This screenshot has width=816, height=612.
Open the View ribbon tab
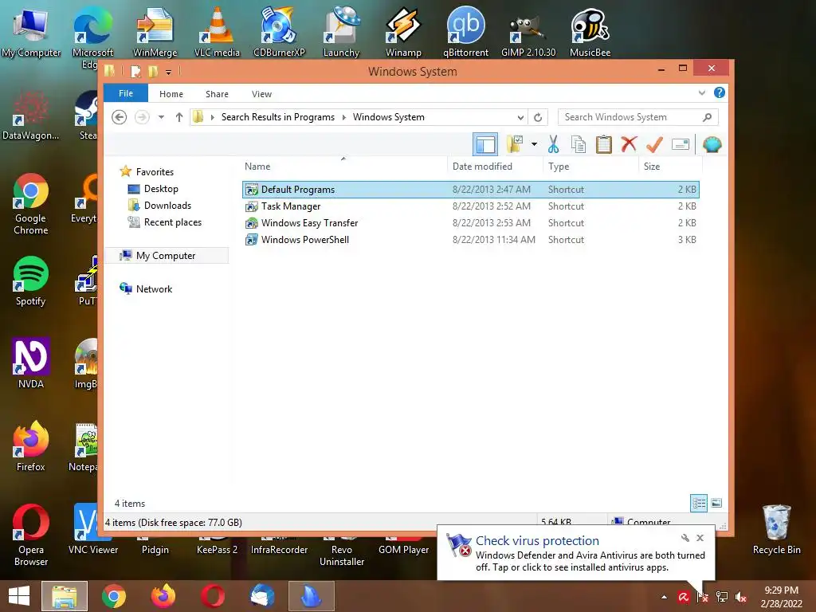(261, 94)
